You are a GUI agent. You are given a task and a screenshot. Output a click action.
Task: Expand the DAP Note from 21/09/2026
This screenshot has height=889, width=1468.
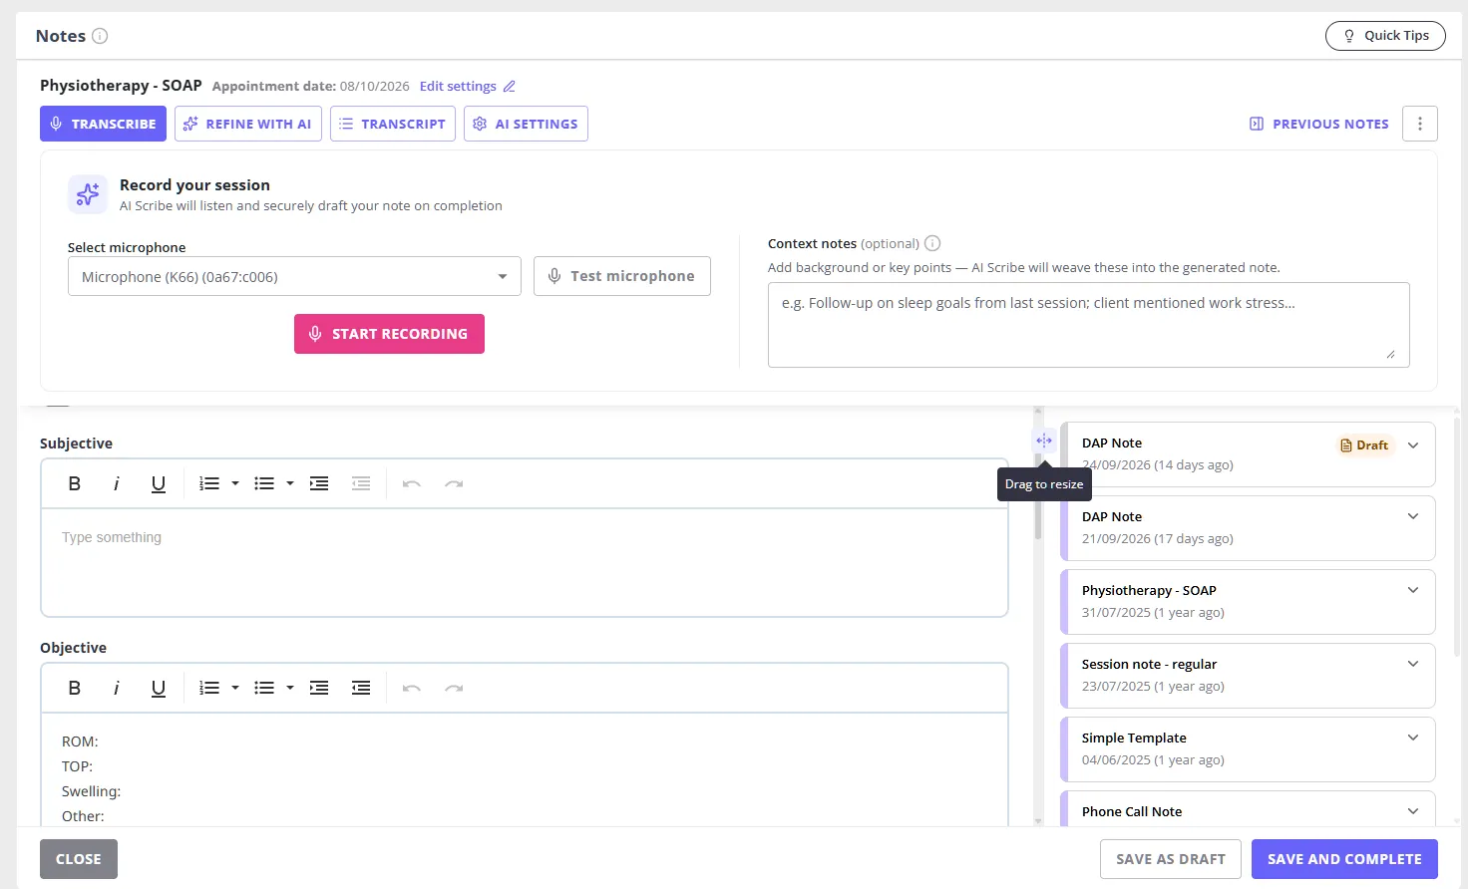pos(1413,516)
